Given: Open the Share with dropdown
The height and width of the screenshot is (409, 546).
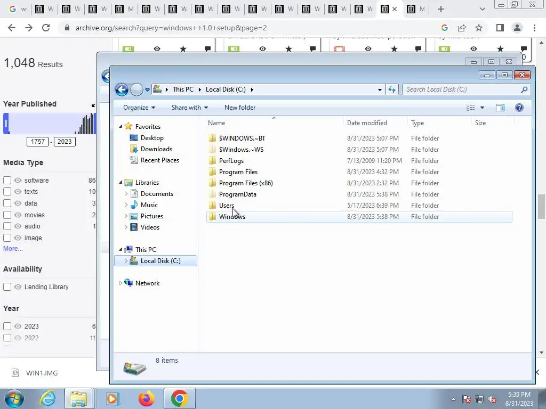Looking at the screenshot, I should pos(189,108).
